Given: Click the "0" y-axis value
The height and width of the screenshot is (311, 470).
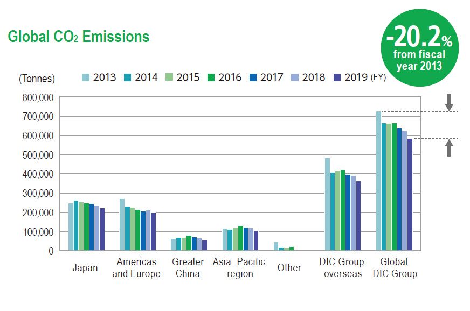Looking at the screenshot, I should [x=51, y=251].
